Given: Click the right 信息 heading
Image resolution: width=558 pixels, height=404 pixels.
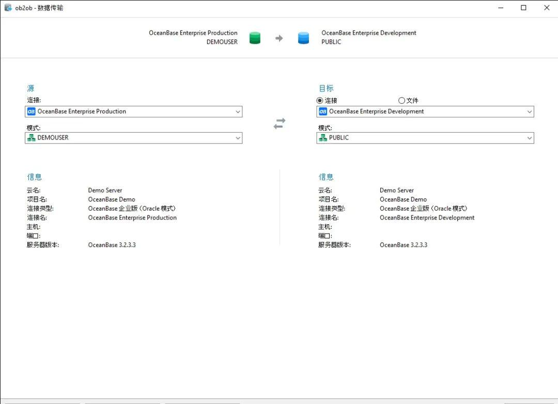Looking at the screenshot, I should pyautogui.click(x=326, y=177).
